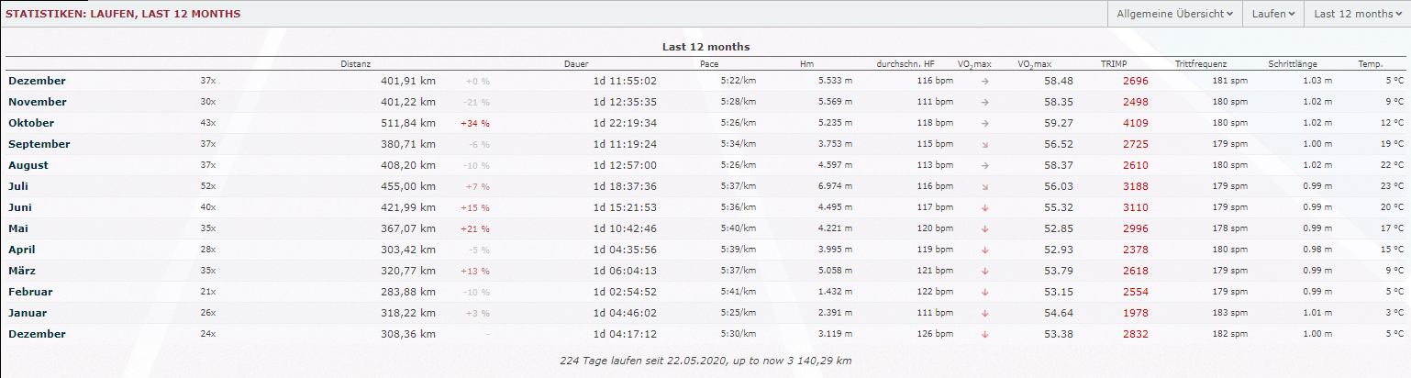Click the 52x activity count for Juli
This screenshot has width=1411, height=378.
208,186
